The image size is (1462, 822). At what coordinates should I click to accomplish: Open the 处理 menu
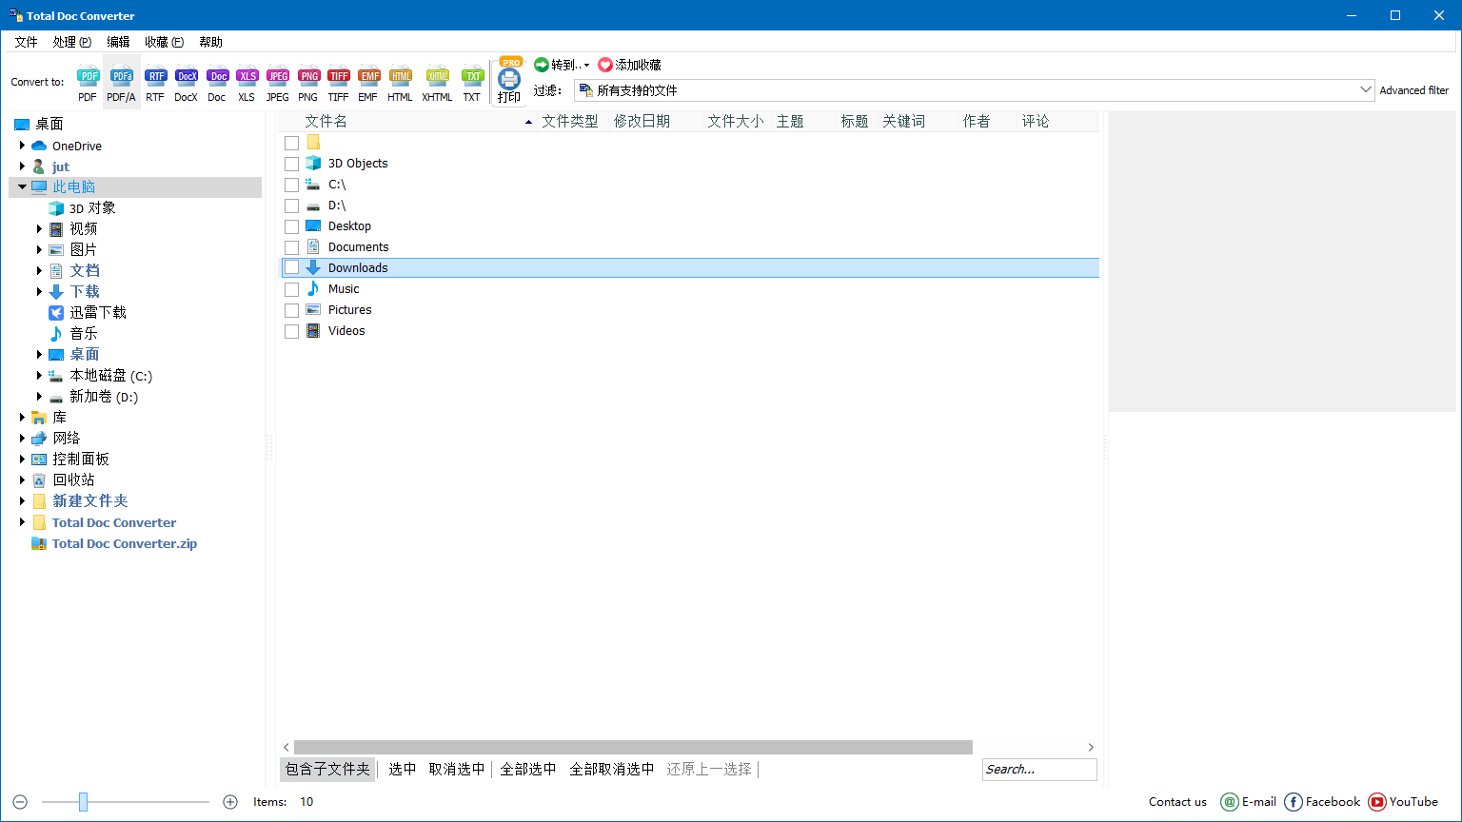pyautogui.click(x=72, y=42)
